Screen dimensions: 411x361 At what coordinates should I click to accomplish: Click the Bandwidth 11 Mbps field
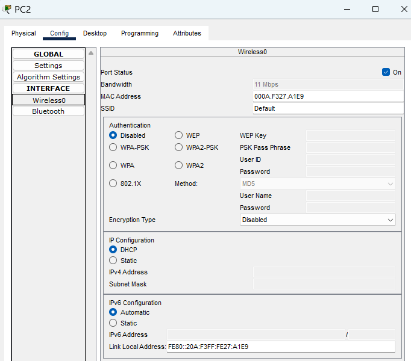pos(328,84)
